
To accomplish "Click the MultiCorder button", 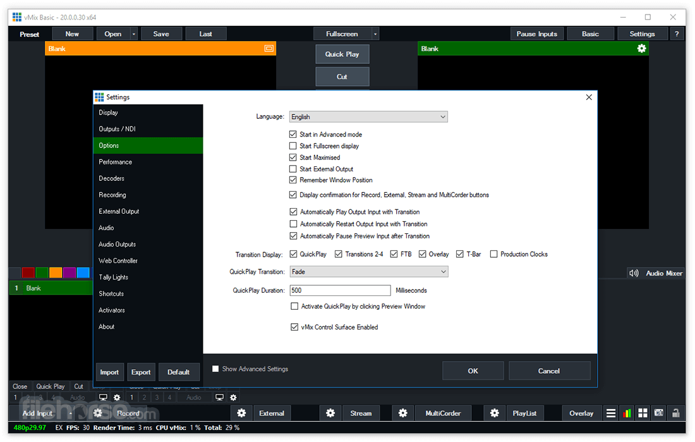I will pyautogui.click(x=444, y=413).
